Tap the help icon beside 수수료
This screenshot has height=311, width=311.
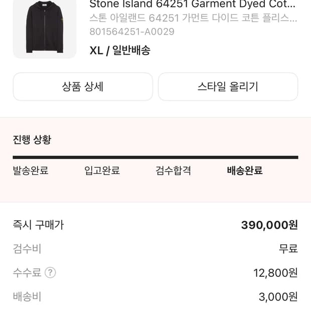[50, 273]
